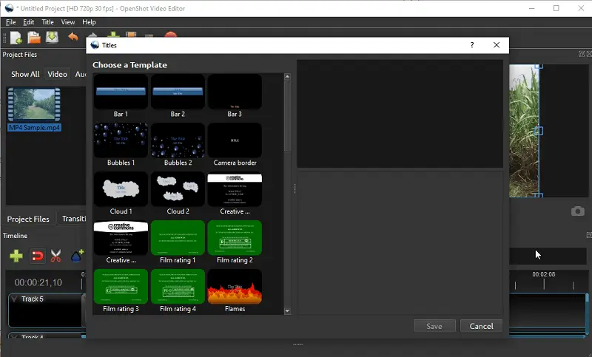592x357 pixels.
Task: Click the Titles dialog help question mark
Action: pyautogui.click(x=472, y=45)
